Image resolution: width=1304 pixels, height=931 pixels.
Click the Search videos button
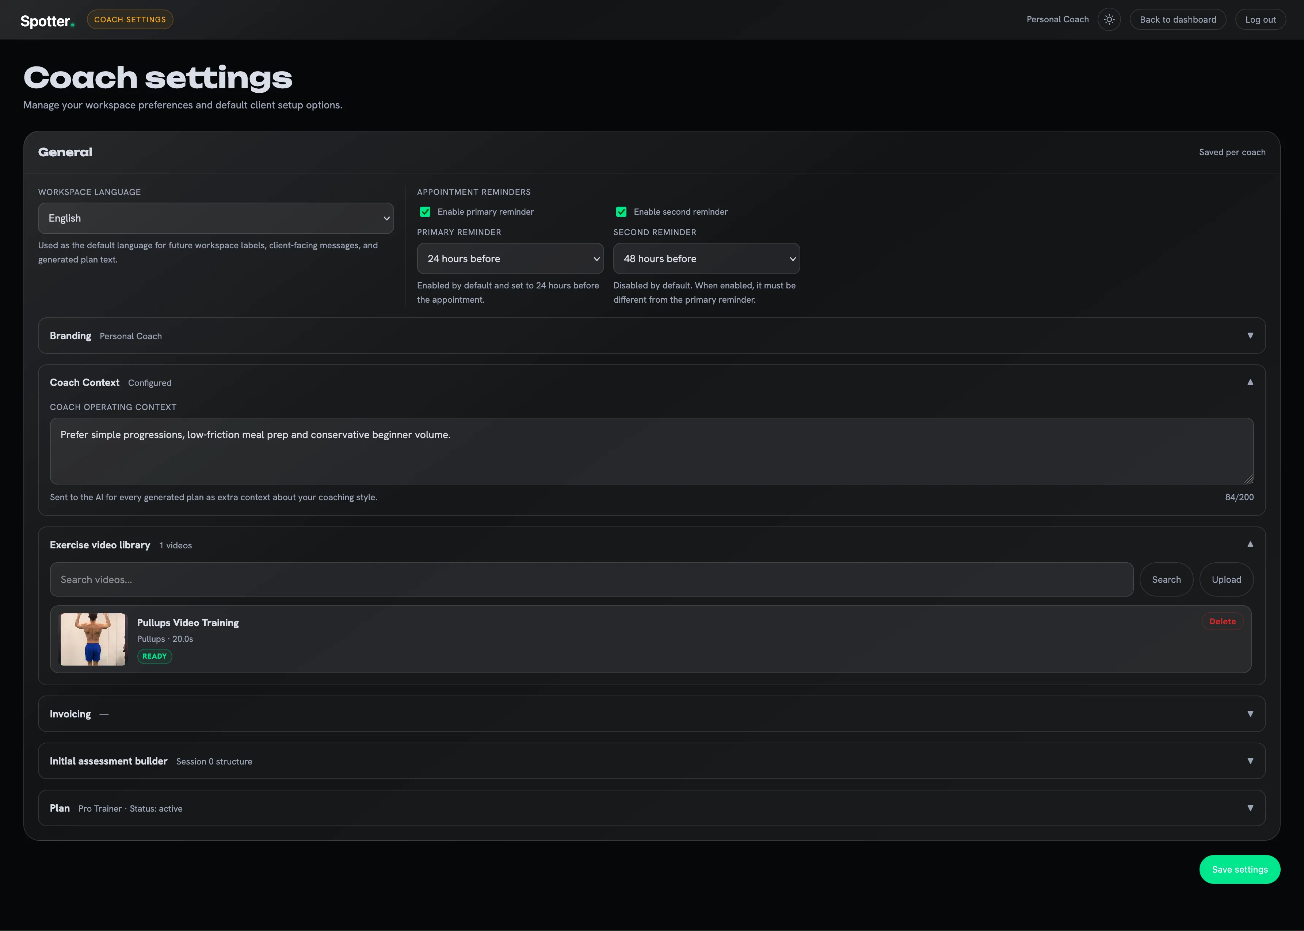click(1166, 579)
